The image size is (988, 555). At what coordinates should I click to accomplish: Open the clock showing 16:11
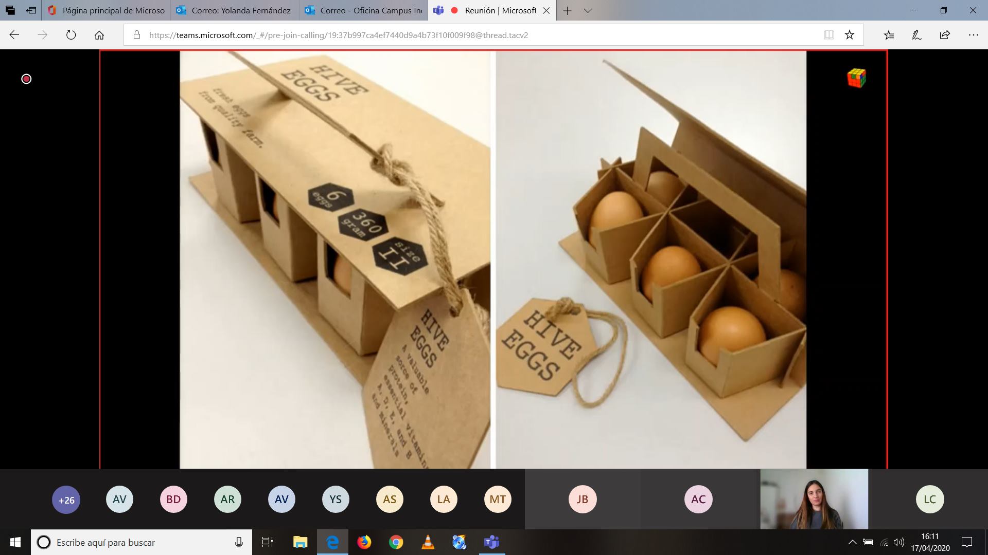(x=930, y=542)
